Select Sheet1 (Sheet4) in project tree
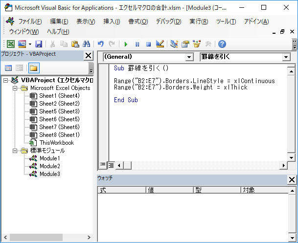Image resolution: width=298 pixels, height=243 pixels. pos(59,96)
